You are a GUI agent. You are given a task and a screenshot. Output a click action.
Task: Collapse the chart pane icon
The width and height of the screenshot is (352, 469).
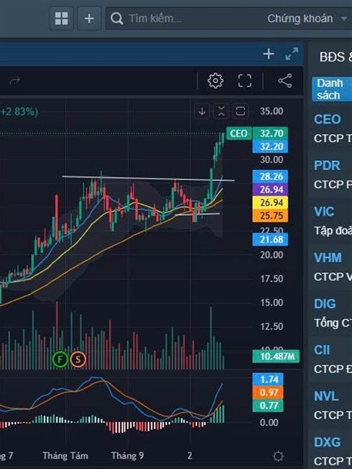pos(221,111)
